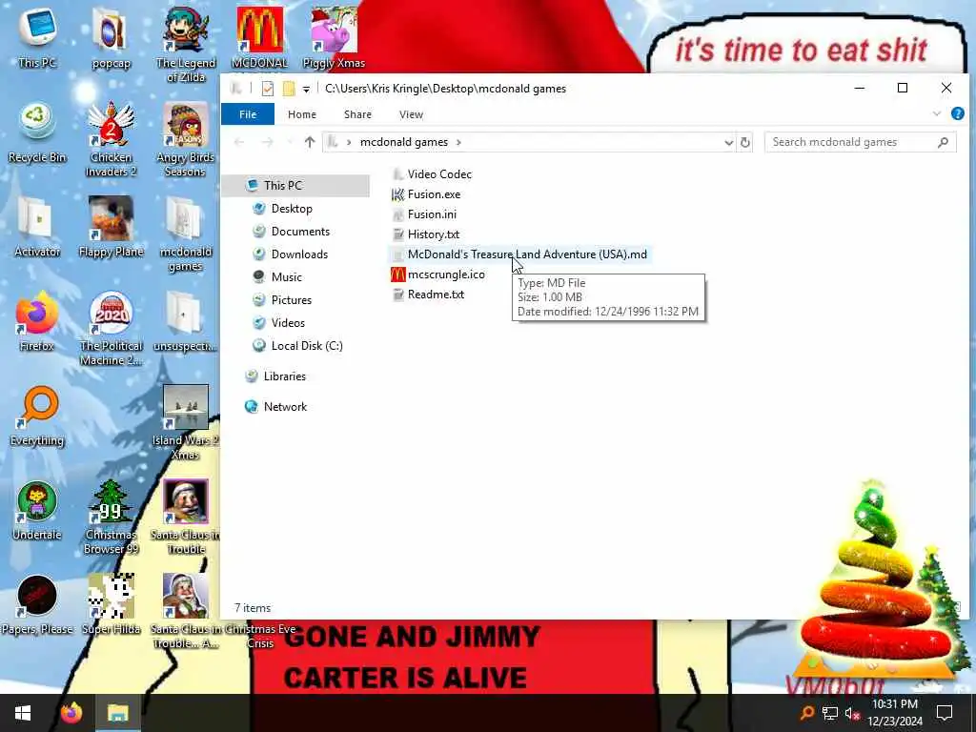The width and height of the screenshot is (976, 732).
Task: Open the address bar history dropdown
Action: pos(728,143)
